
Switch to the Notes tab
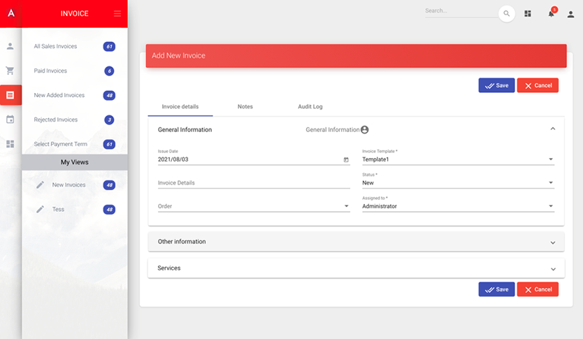tap(245, 107)
